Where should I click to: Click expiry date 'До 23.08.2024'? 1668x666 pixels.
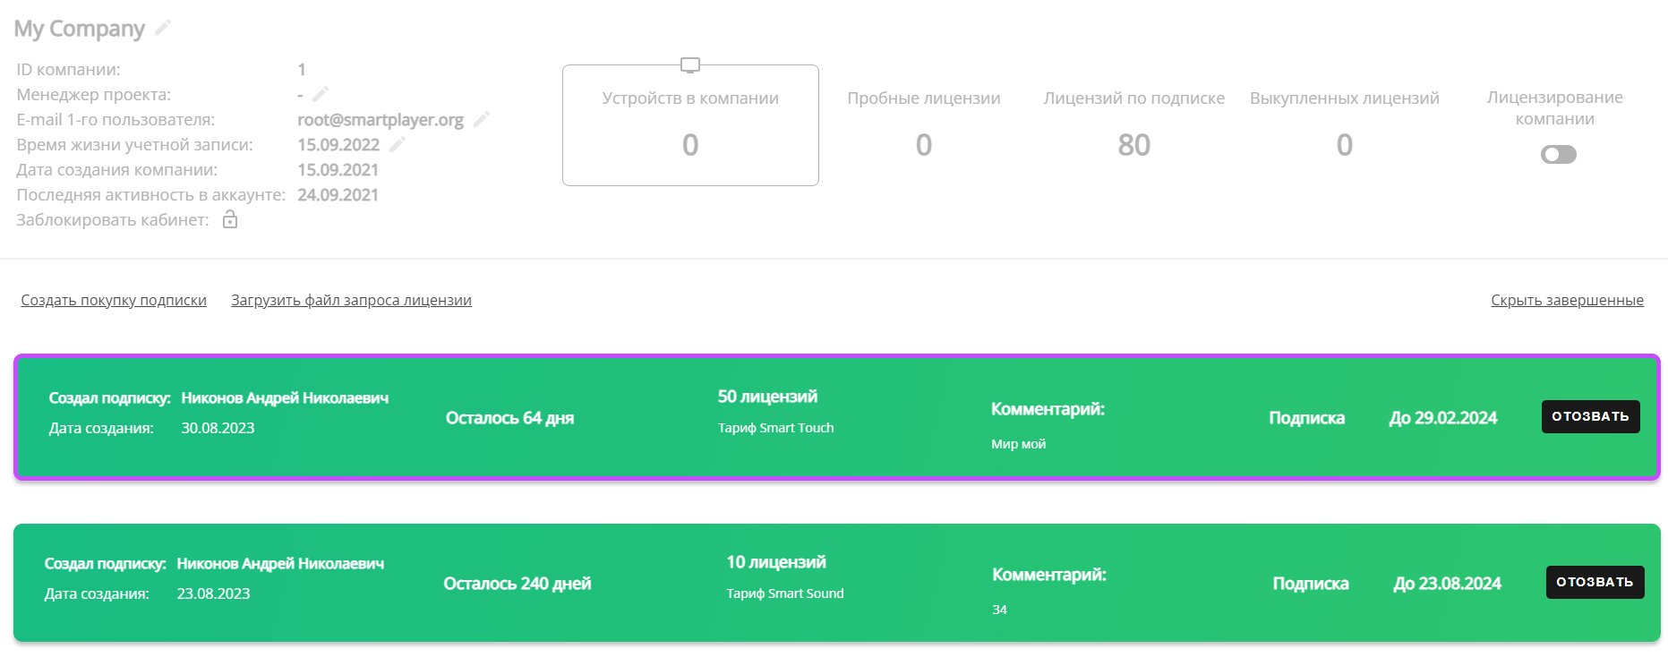[x=1448, y=584]
